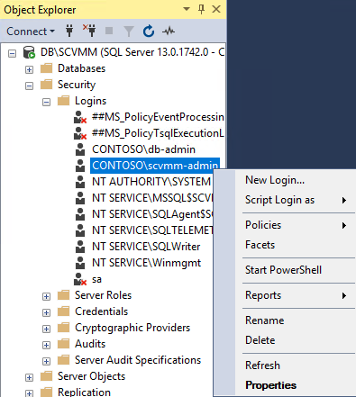Click the NT SERVICE\SQLAgent login icon

tap(80, 214)
